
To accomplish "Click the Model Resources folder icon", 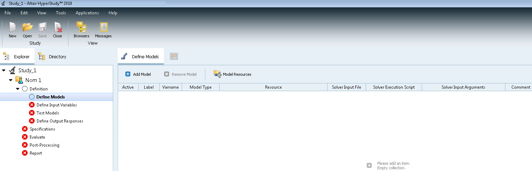I will click(x=218, y=74).
